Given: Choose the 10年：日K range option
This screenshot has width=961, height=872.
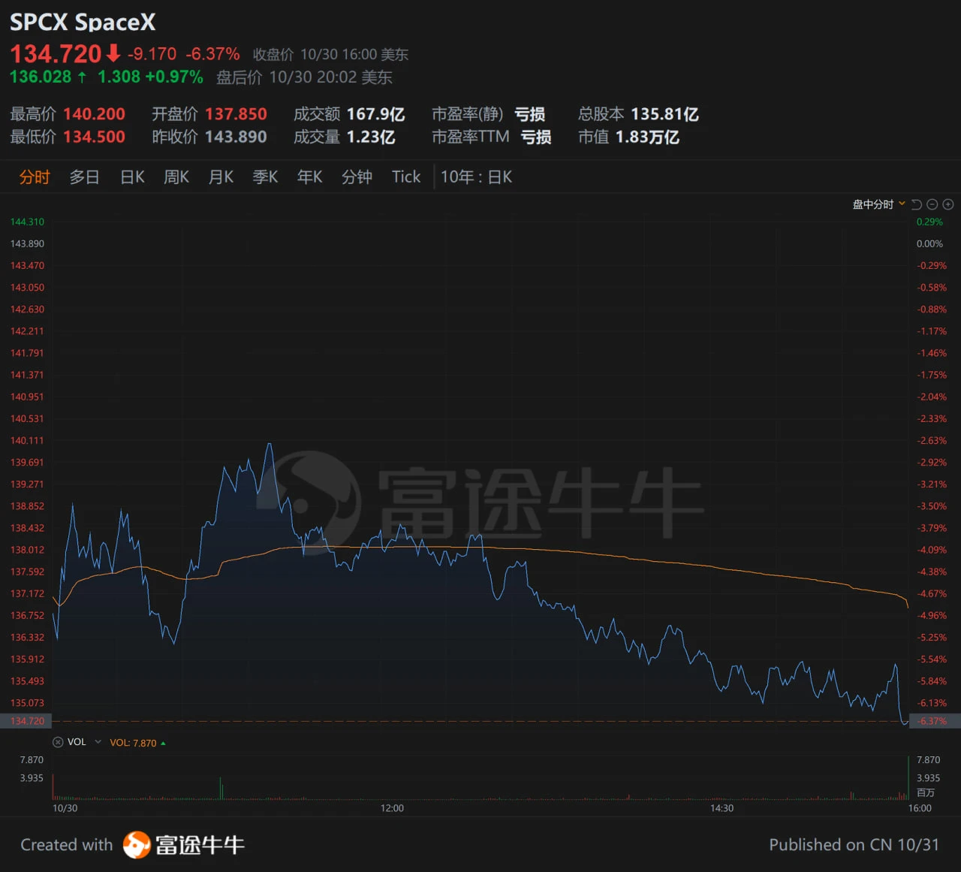Looking at the screenshot, I should click(476, 177).
